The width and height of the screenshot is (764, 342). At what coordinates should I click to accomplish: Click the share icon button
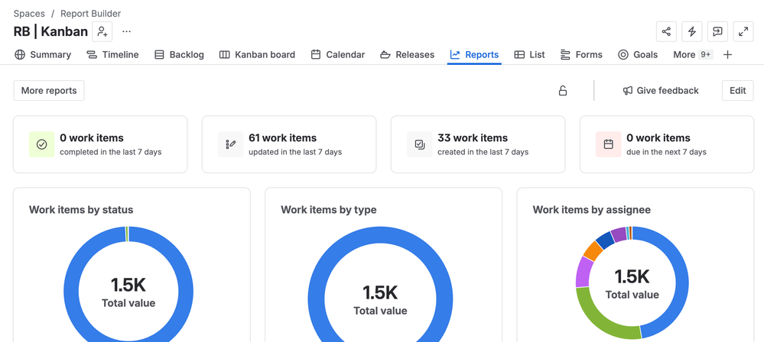(666, 31)
